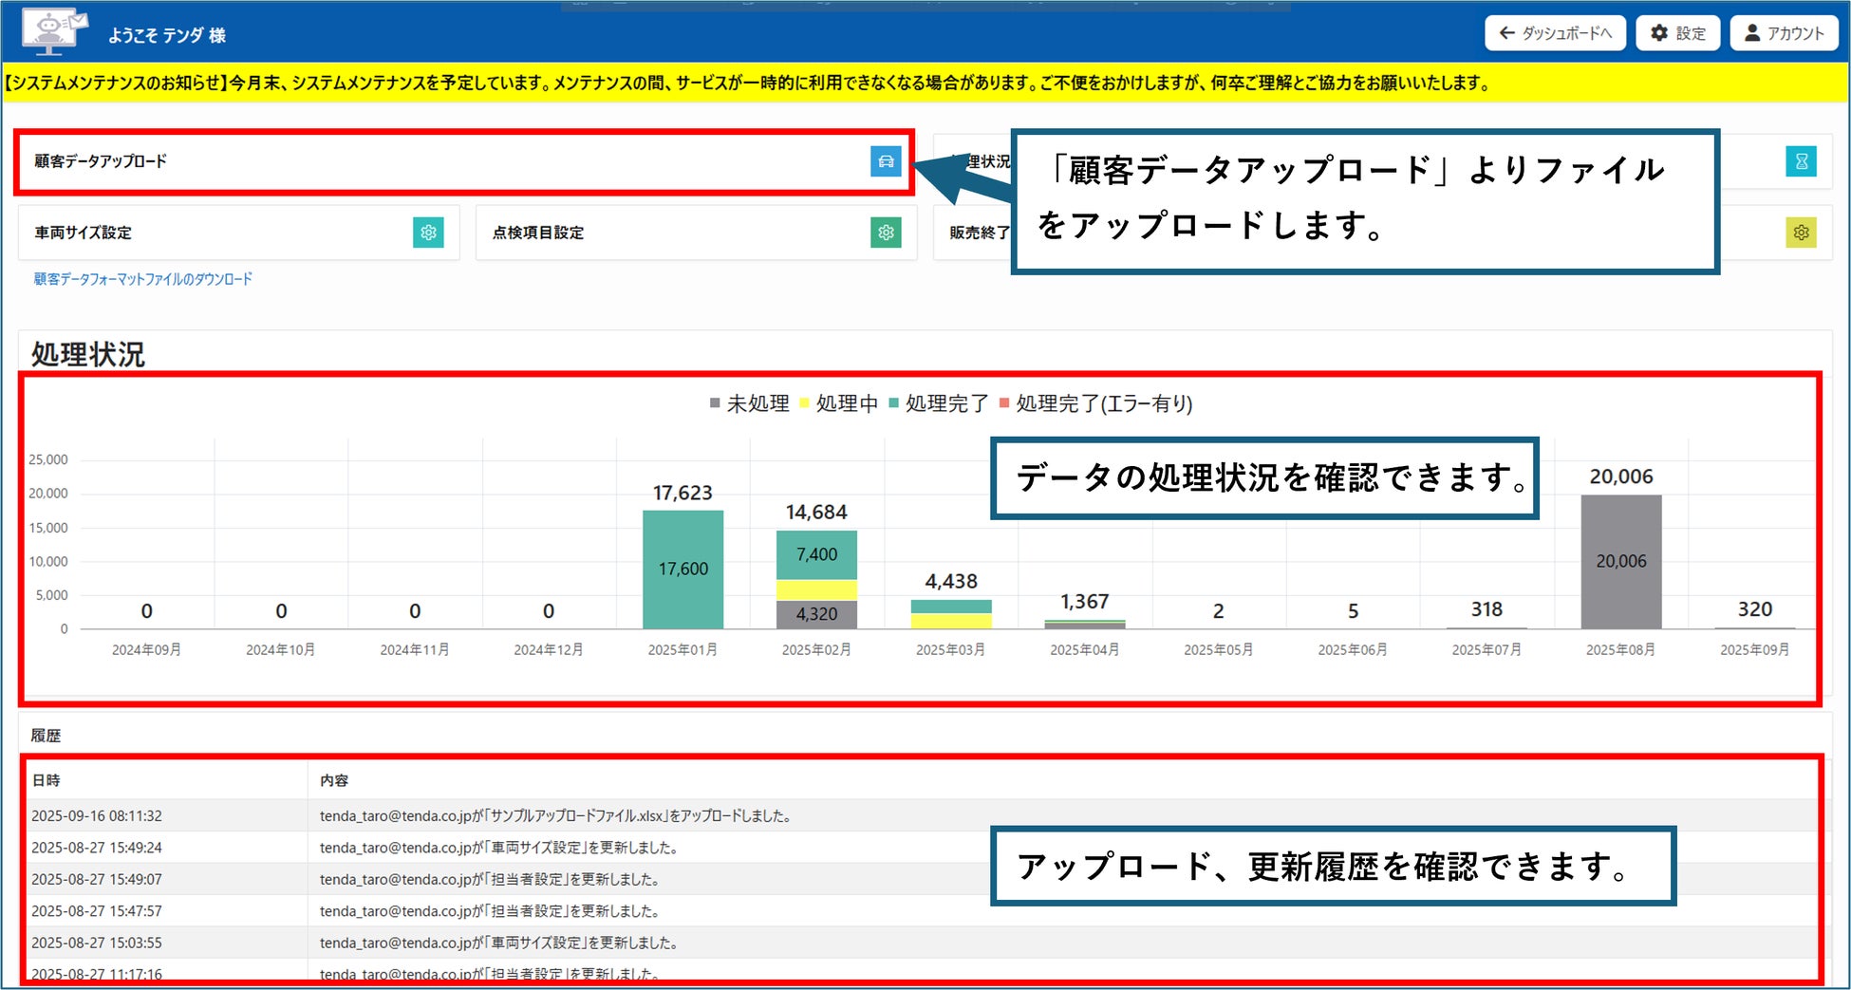Open the teal gear icon for 車両サイズ設定
The width and height of the screenshot is (1851, 990).
428,233
